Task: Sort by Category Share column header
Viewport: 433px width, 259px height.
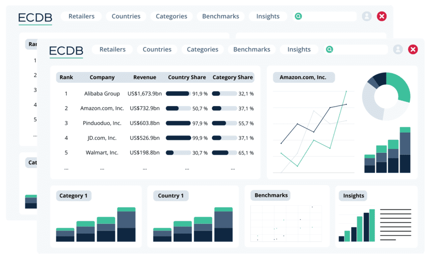Action: click(x=232, y=77)
